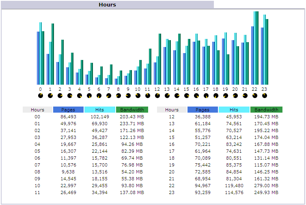Viewport: 306px width, 205px height.
Task: Click the clock icon under hour 3
Action: coord(70,96)
